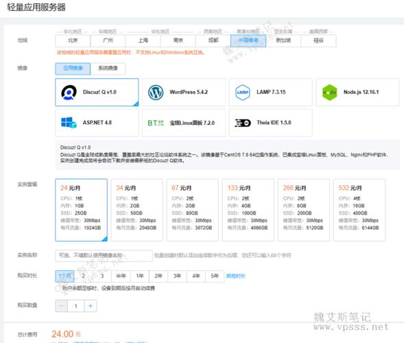Set purchase duration to 3 months
Screen dimensions: 404x343
click(x=102, y=276)
